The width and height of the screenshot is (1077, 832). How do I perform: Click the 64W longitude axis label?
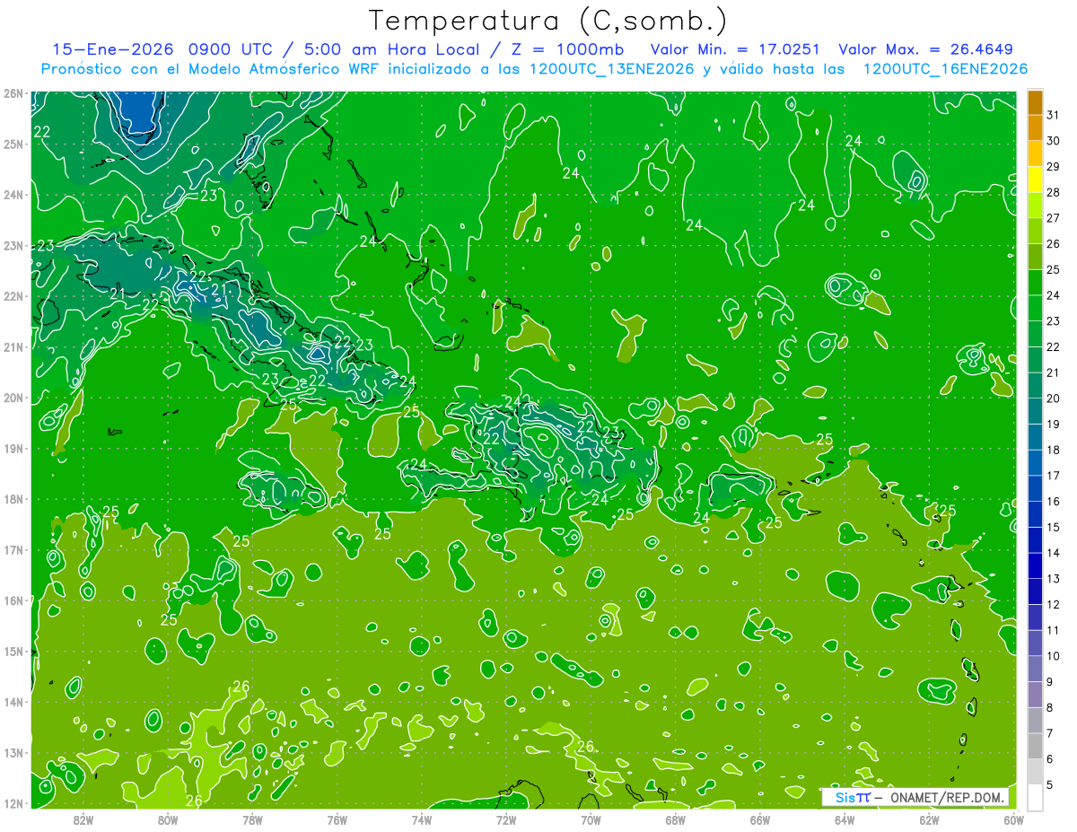[845, 819]
